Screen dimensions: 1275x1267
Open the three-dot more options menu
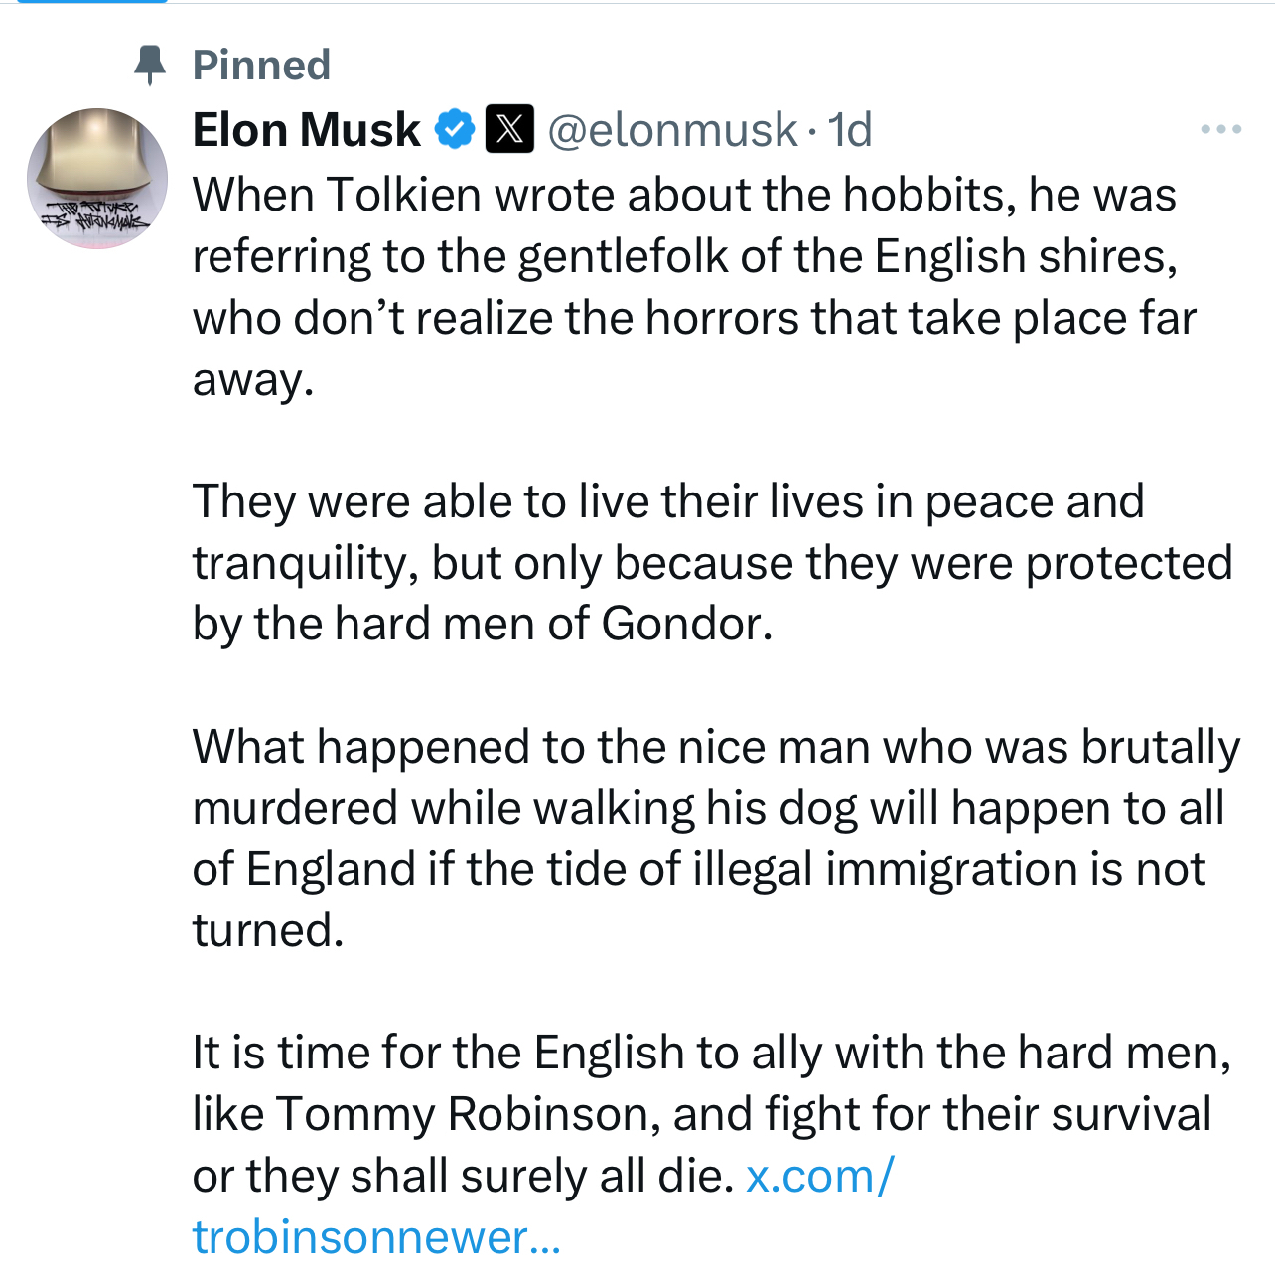1220,129
